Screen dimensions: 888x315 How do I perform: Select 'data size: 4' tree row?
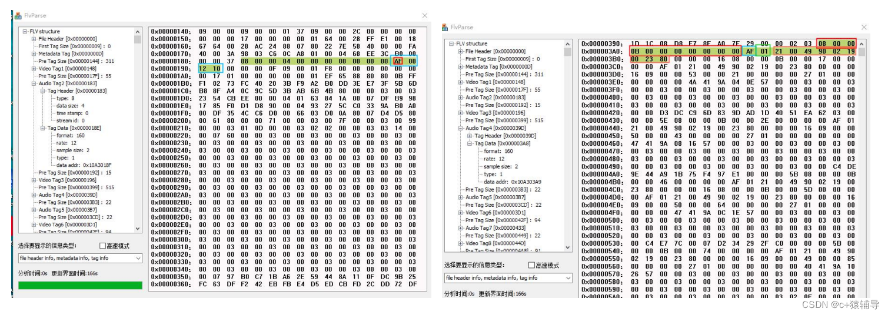pos(72,106)
